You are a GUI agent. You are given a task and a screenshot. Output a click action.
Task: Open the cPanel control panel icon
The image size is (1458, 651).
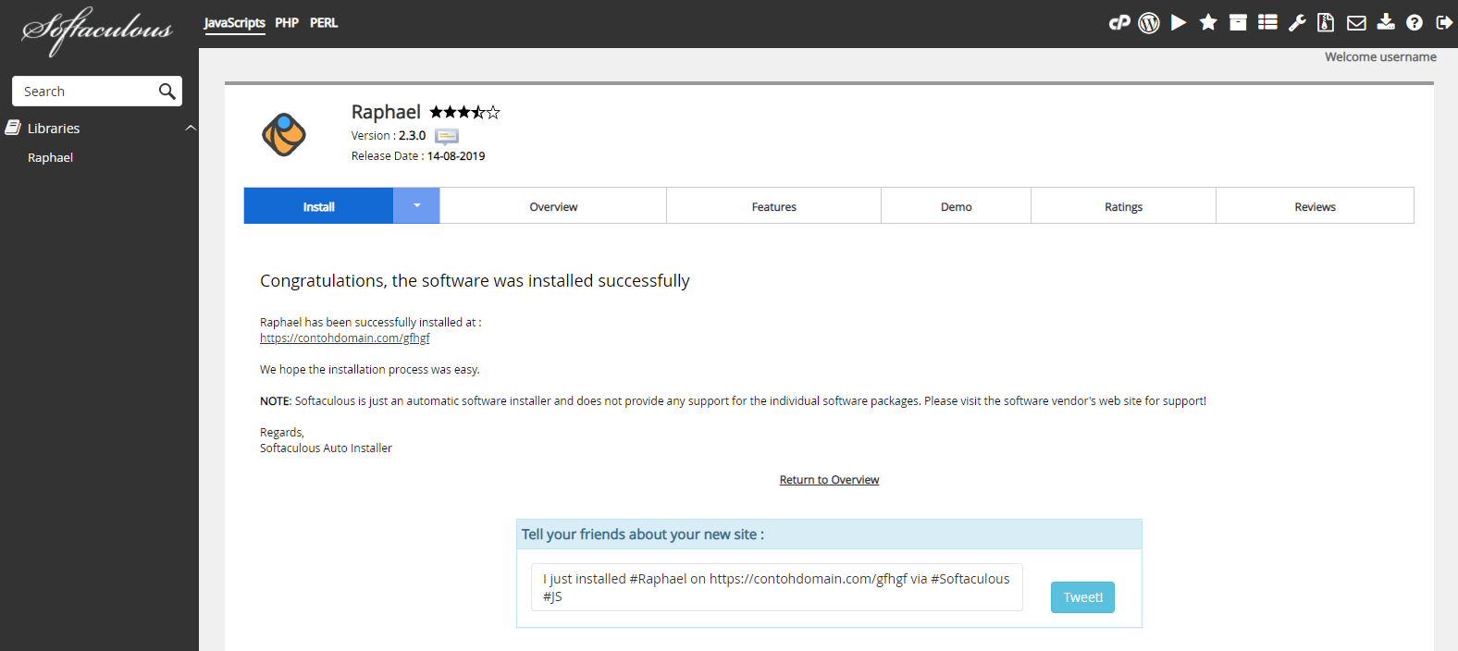[1119, 23]
